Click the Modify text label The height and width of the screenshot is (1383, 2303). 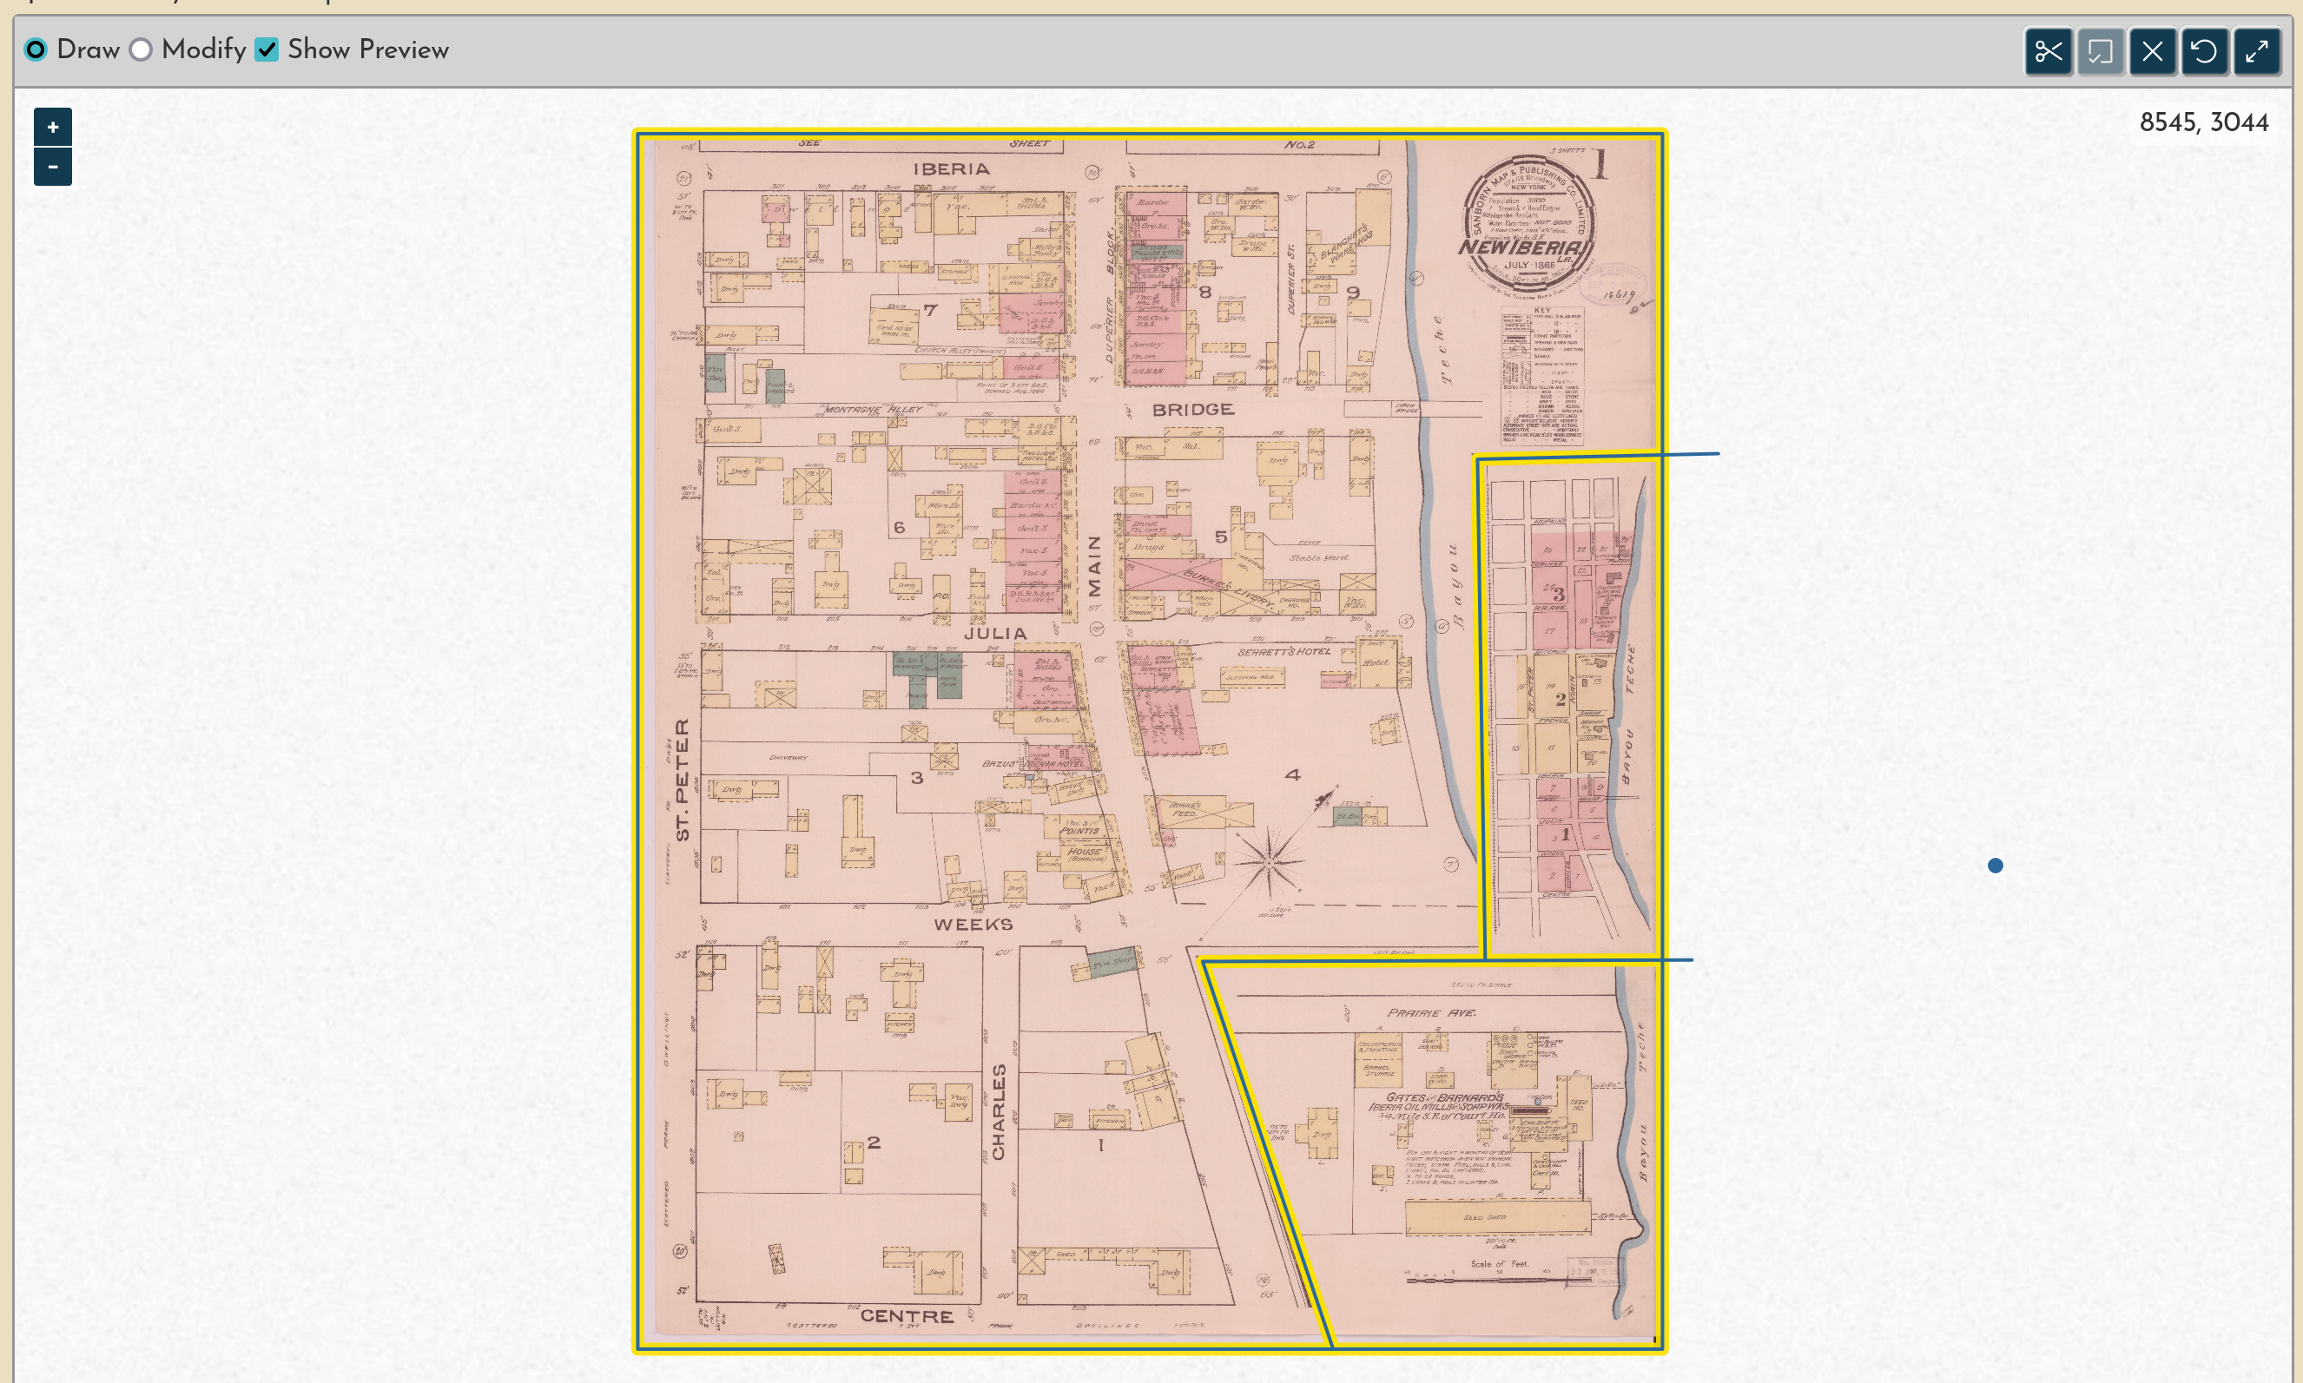coord(203,49)
